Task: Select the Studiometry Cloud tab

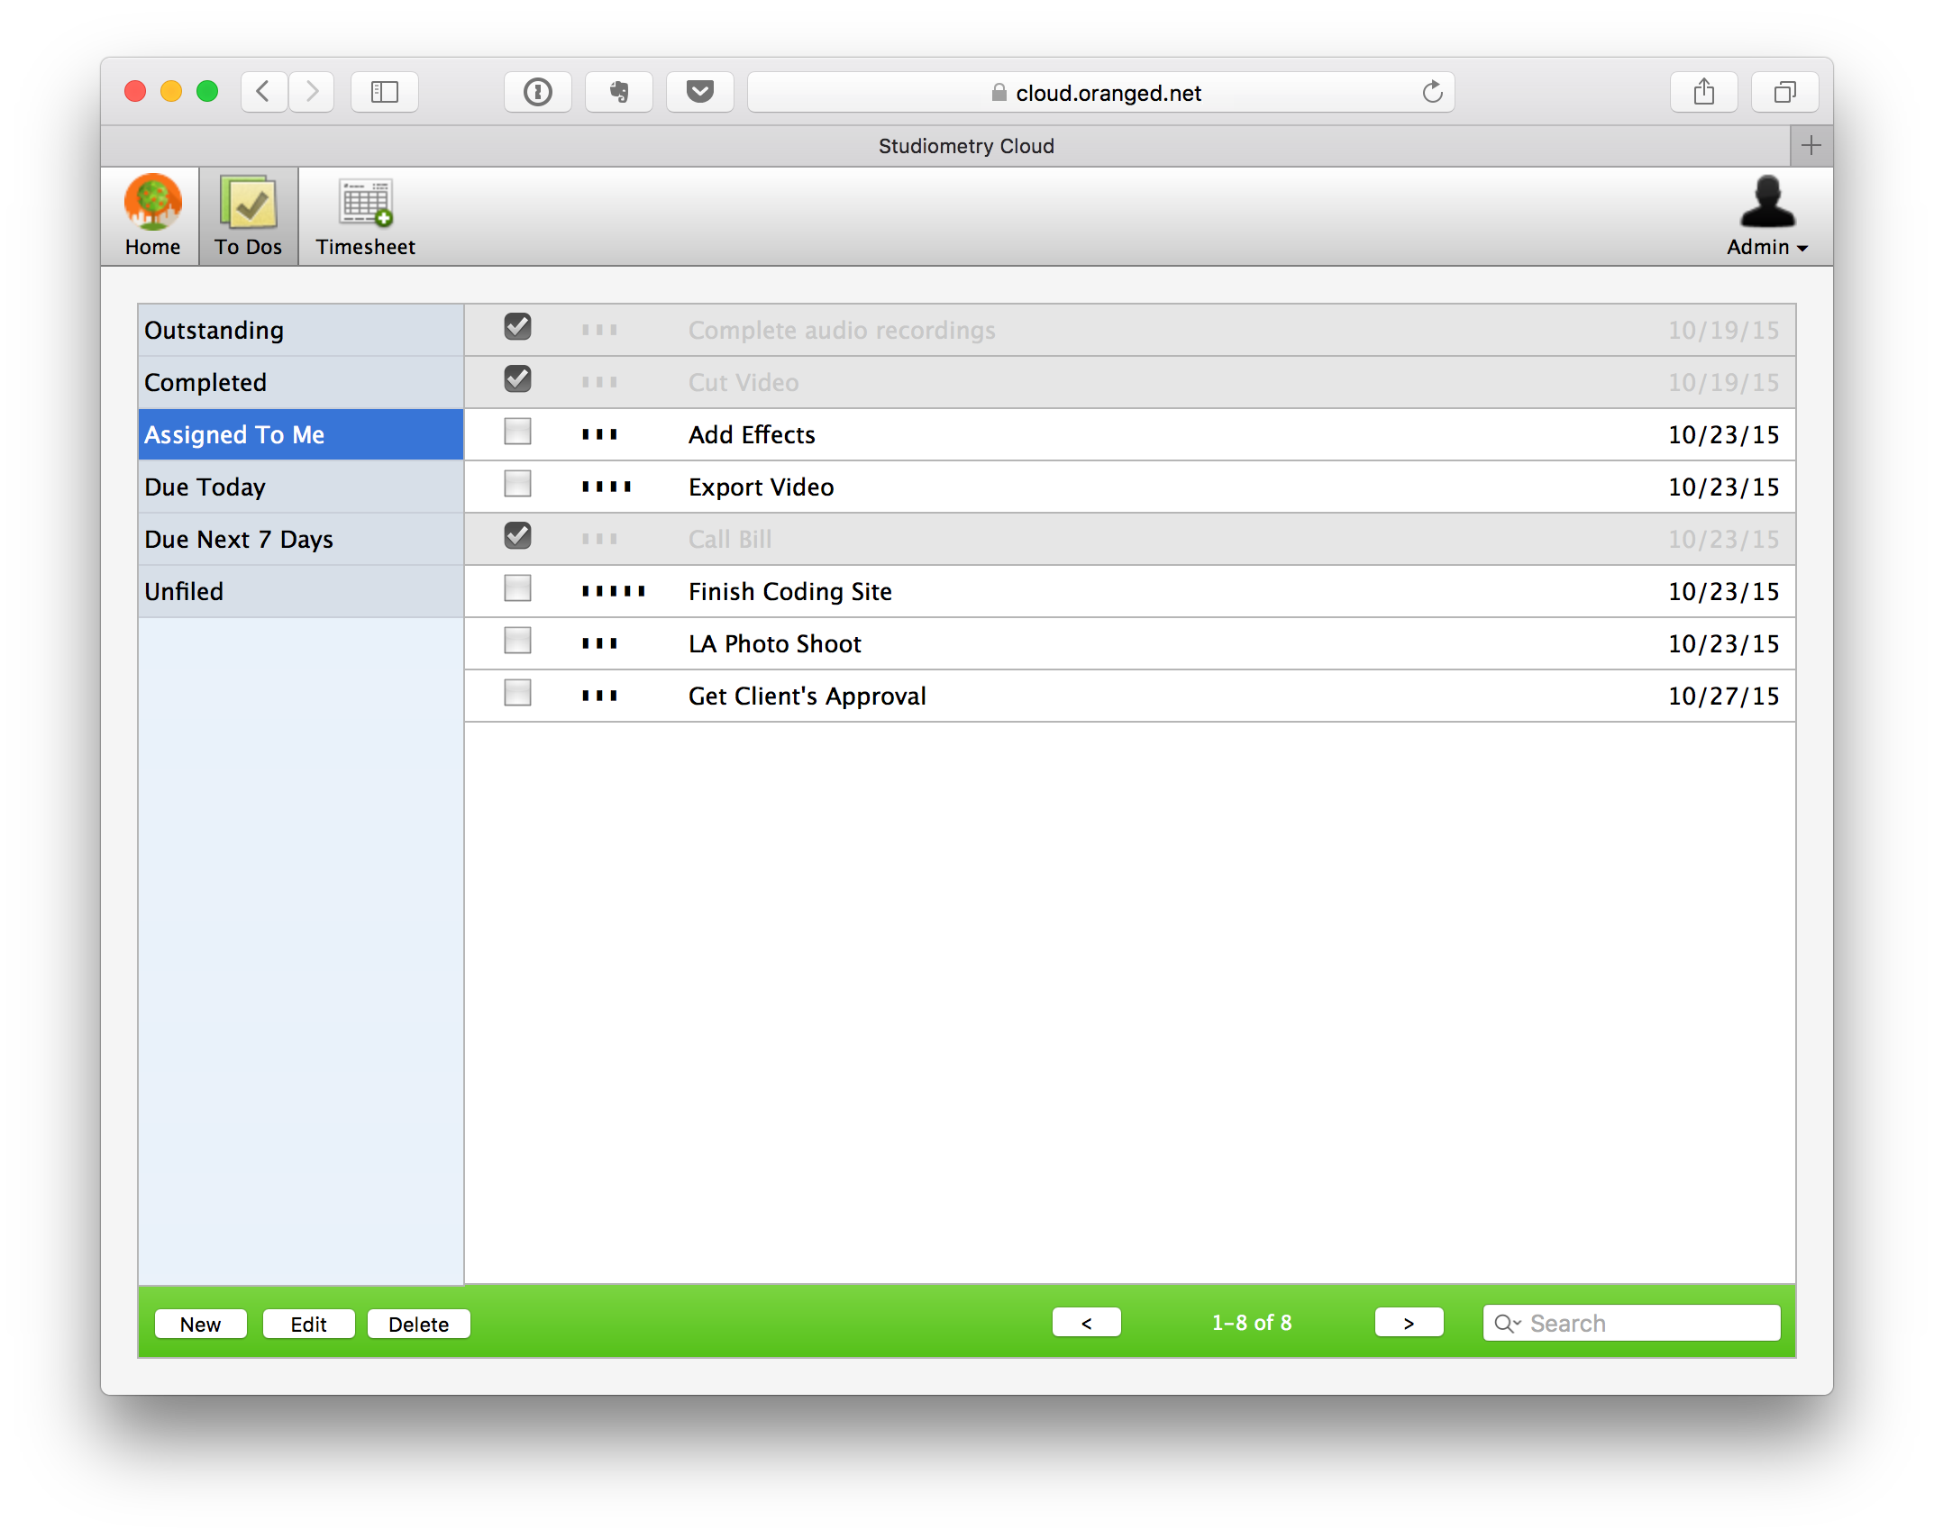Action: click(944, 146)
